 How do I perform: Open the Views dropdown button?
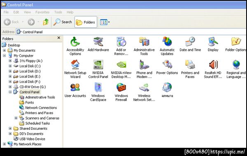pos(105,22)
